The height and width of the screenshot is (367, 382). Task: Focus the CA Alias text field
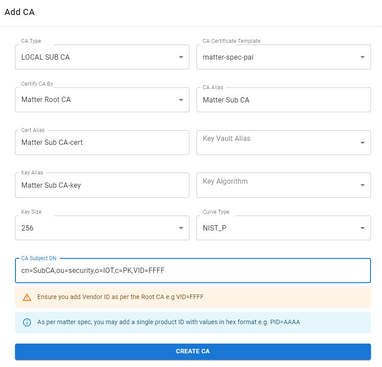click(283, 100)
